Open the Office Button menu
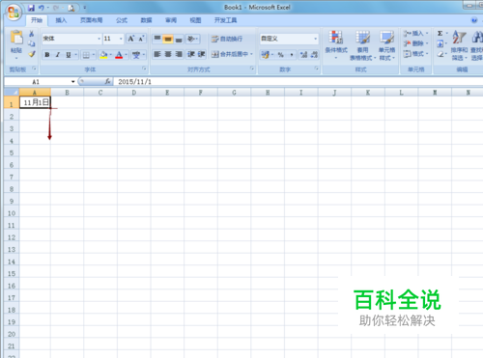The height and width of the screenshot is (358, 483). click(14, 13)
